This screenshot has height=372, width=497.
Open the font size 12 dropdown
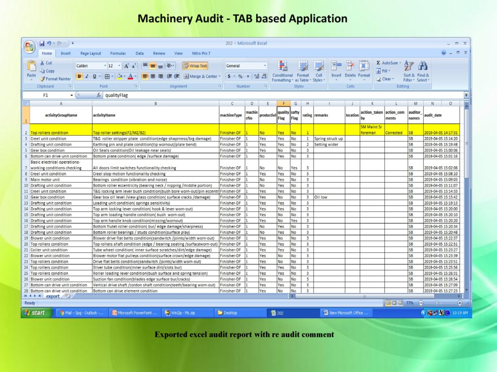[119, 66]
